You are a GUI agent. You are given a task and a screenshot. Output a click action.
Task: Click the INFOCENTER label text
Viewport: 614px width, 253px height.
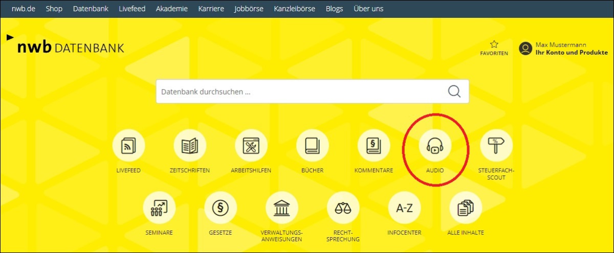pyautogui.click(x=405, y=233)
